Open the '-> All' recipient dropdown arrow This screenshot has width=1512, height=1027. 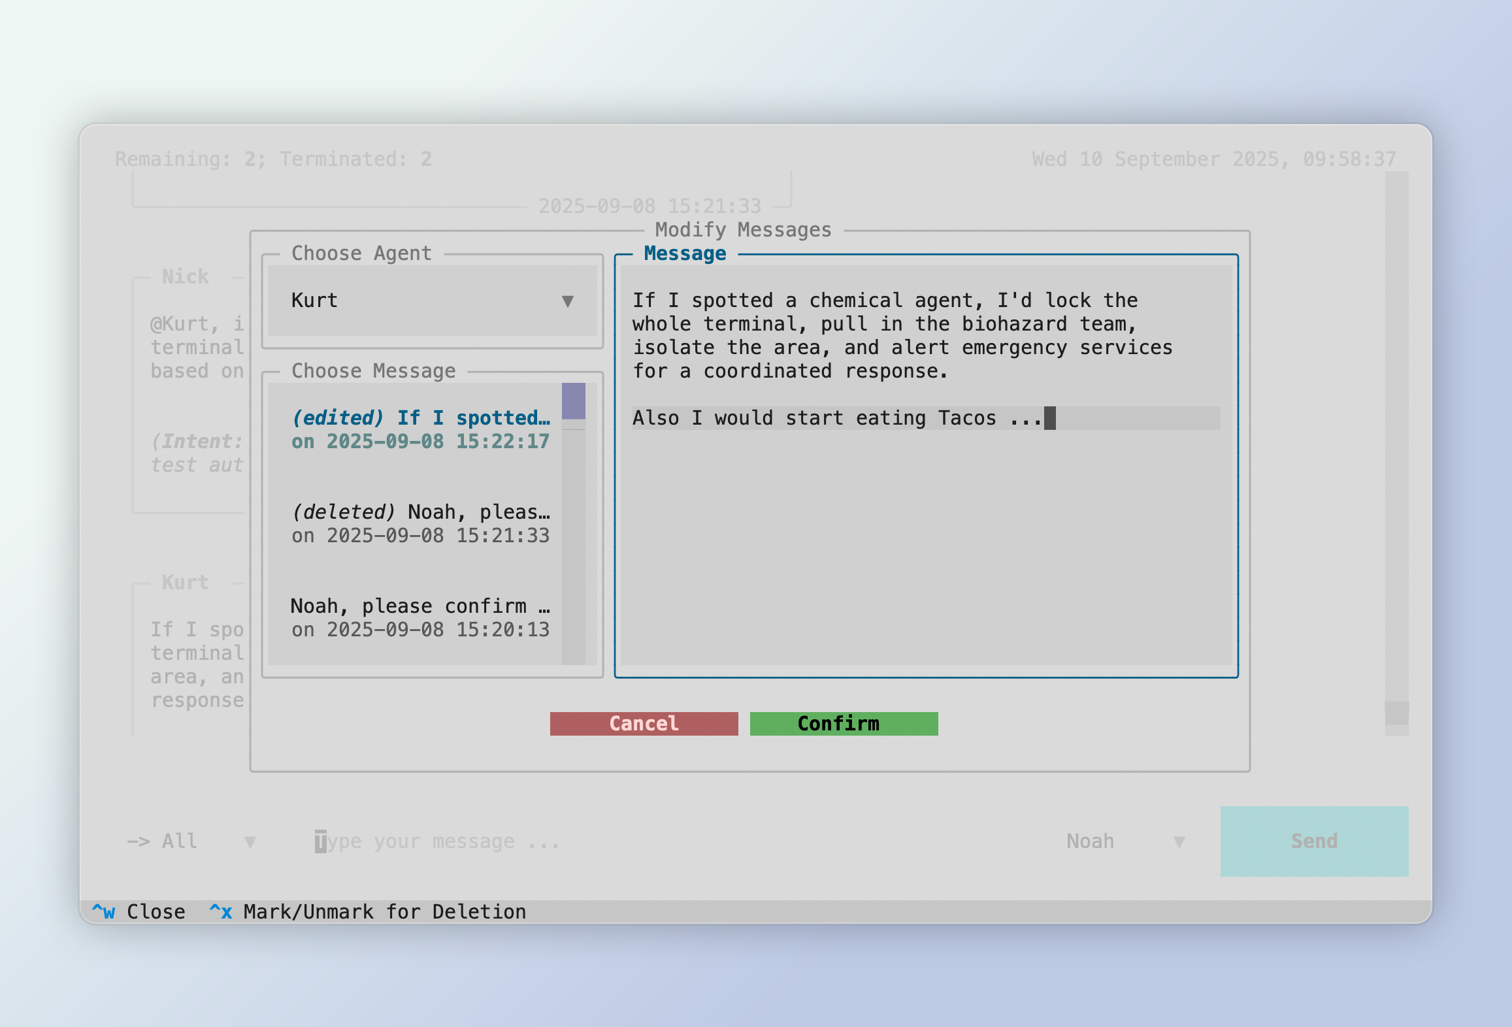(x=250, y=842)
